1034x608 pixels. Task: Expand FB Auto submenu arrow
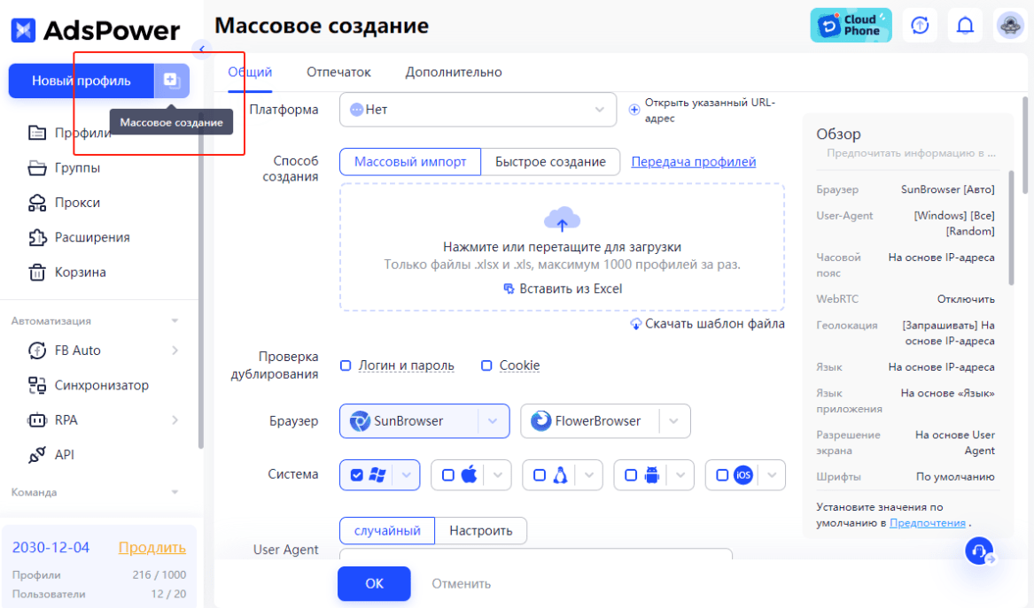175,350
